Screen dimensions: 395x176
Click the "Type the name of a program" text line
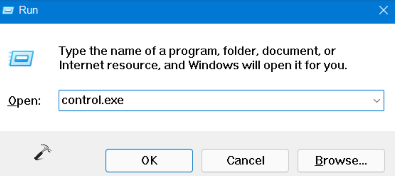pos(197,52)
